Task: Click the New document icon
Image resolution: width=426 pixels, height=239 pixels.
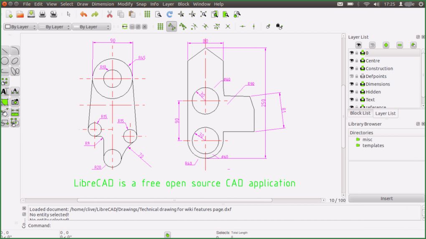Action: click(9, 14)
